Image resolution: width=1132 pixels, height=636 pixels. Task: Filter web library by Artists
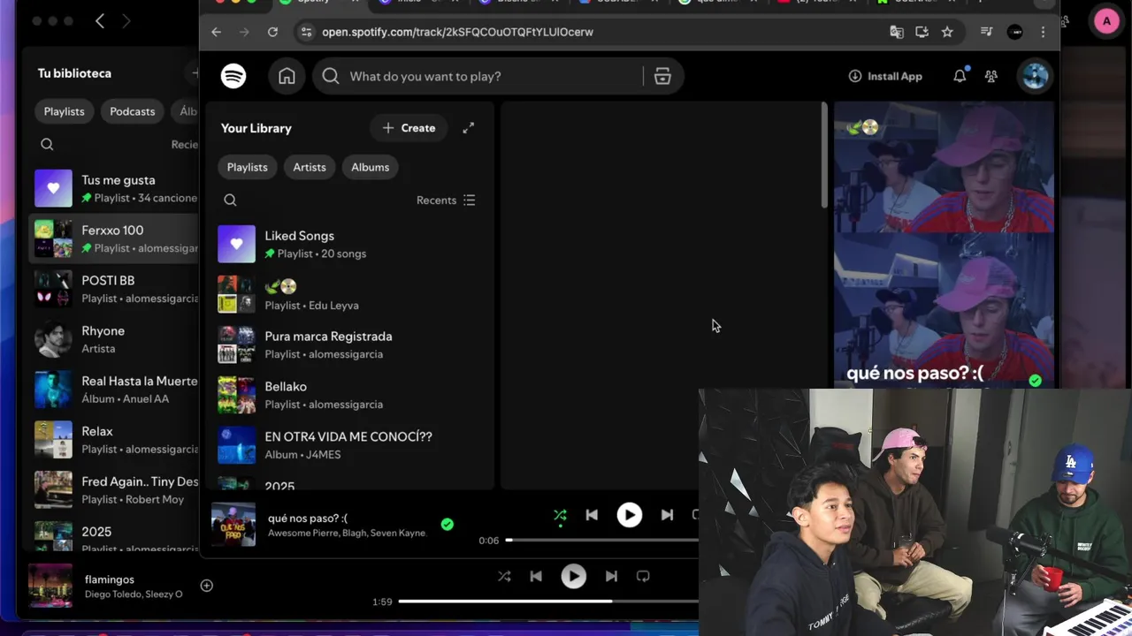tap(310, 167)
